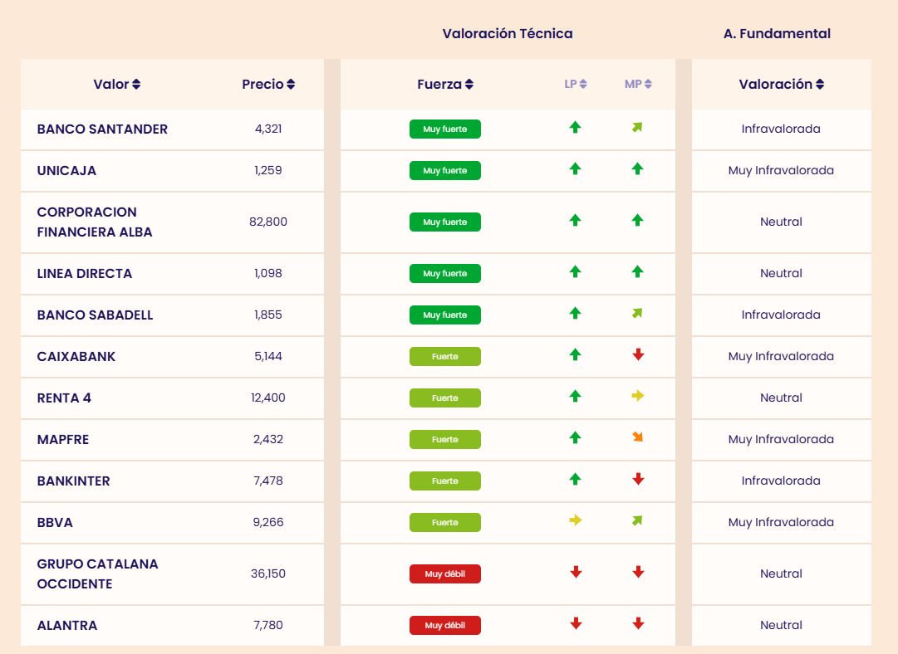This screenshot has width=898, height=654.
Task: Click Banco Santander's diagonal MP trend arrow
Action: click(637, 128)
